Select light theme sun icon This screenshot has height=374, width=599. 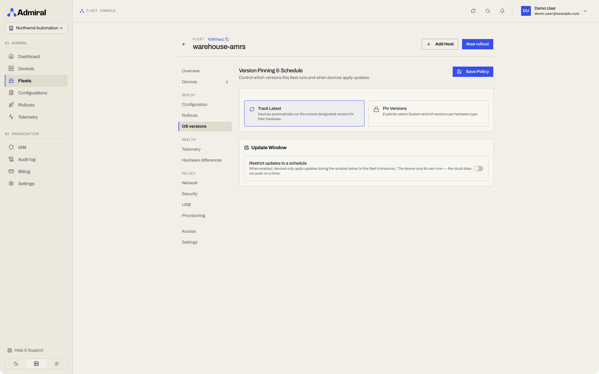coord(57,364)
